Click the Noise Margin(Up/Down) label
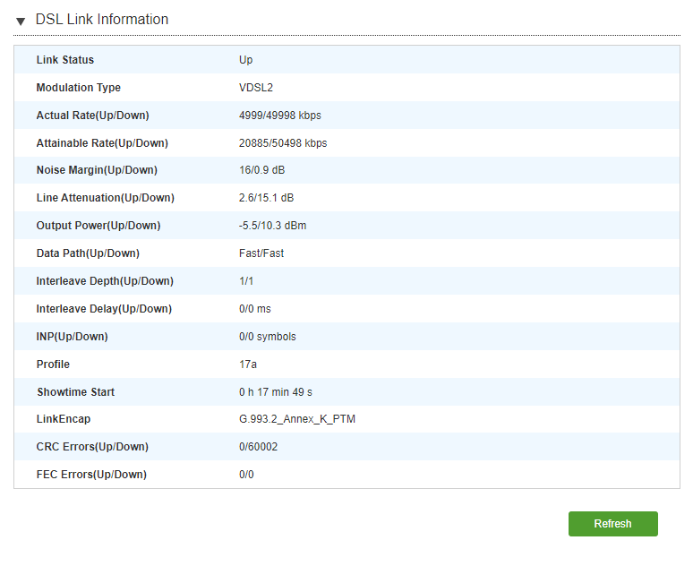 point(97,170)
